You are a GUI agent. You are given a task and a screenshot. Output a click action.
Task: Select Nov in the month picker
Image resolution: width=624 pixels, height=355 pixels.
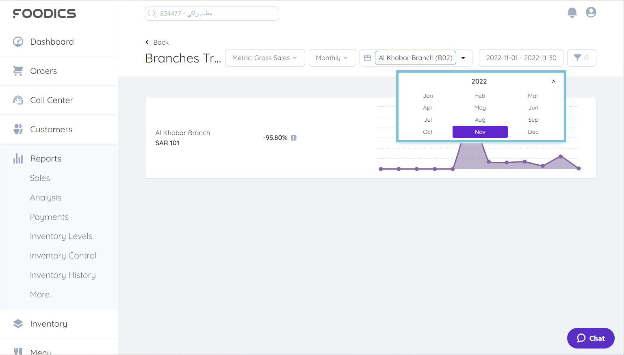[480, 131]
